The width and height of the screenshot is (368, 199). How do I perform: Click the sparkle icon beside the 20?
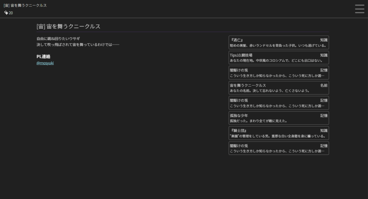(x=6, y=13)
